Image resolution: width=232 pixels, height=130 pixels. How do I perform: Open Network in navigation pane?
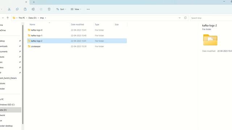click(3, 115)
